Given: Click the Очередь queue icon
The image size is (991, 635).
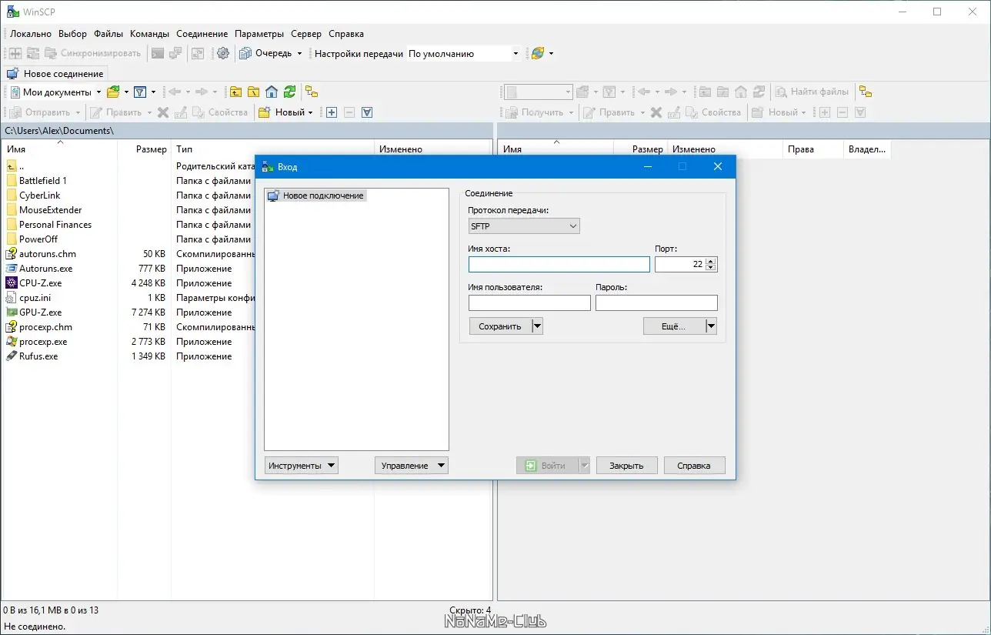Looking at the screenshot, I should [245, 53].
